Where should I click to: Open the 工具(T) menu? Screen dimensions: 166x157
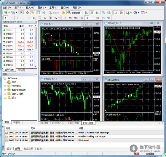(x=53, y=8)
